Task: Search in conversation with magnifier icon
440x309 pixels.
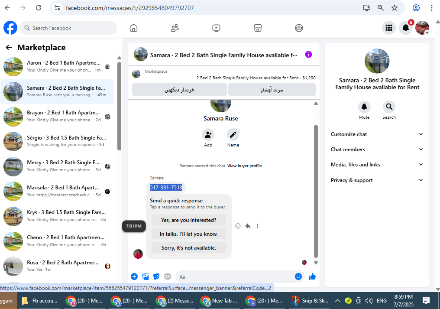Action: tap(389, 107)
